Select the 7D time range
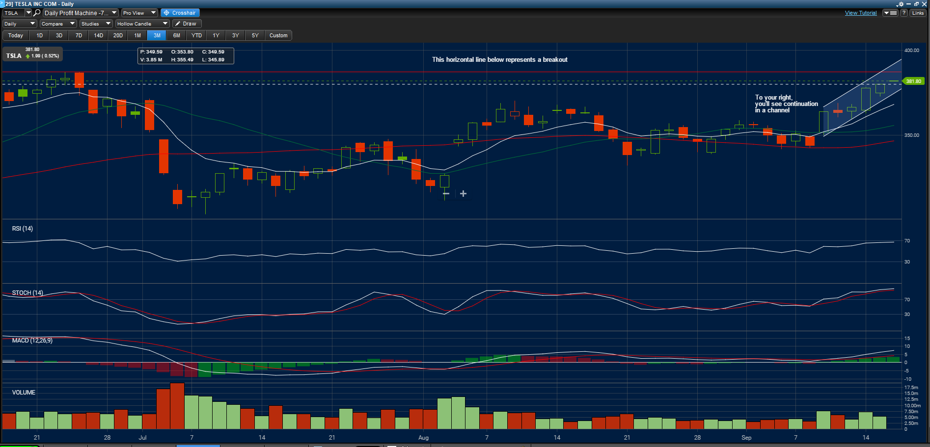Viewport: 930px width, 447px height. point(79,35)
